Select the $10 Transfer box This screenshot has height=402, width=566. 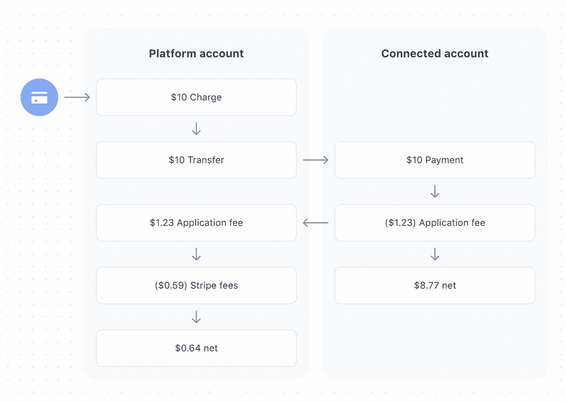[x=196, y=160]
